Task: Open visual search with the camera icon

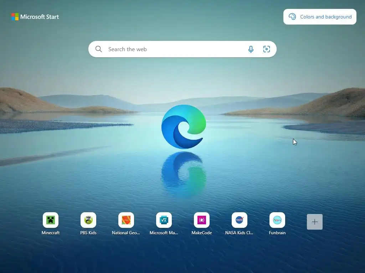Action: [267, 49]
